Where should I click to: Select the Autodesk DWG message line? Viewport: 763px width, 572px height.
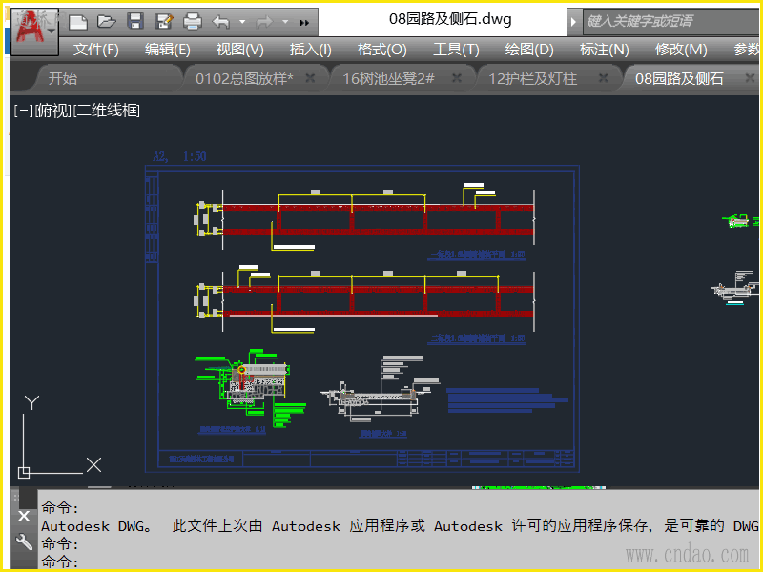(x=399, y=526)
